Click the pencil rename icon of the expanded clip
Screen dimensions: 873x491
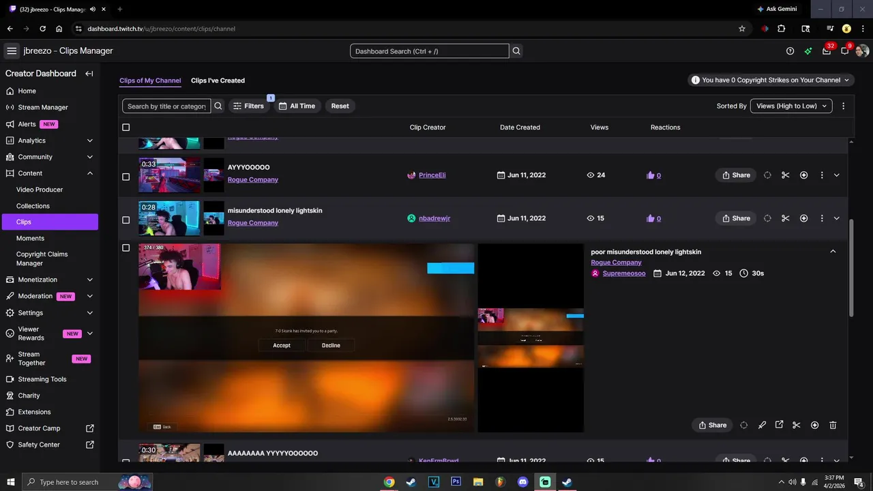click(762, 425)
